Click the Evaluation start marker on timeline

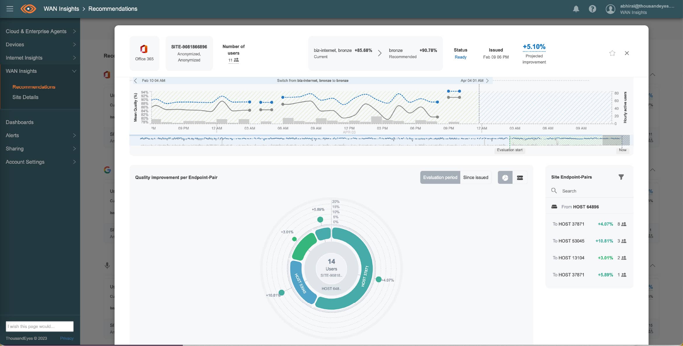[510, 150]
